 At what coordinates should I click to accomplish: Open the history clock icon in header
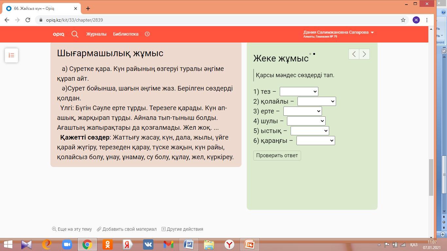pos(147,34)
